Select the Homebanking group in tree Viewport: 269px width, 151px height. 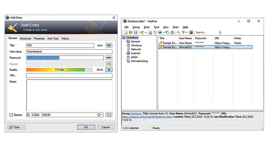pyautogui.click(x=139, y=61)
